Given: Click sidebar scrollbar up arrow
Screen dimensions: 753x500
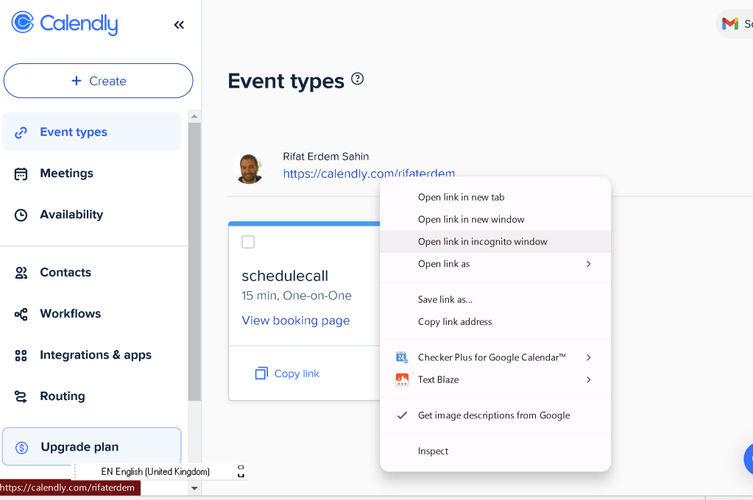Looking at the screenshot, I should 194,116.
